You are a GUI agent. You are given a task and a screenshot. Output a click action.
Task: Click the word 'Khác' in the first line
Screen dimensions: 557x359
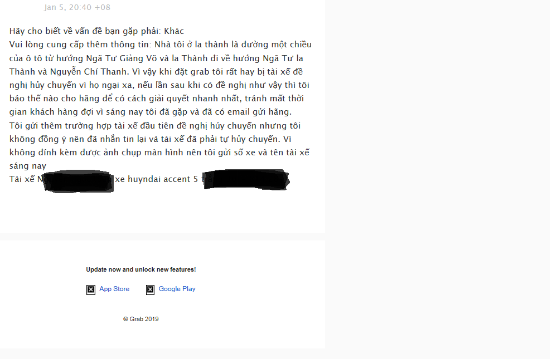point(174,31)
